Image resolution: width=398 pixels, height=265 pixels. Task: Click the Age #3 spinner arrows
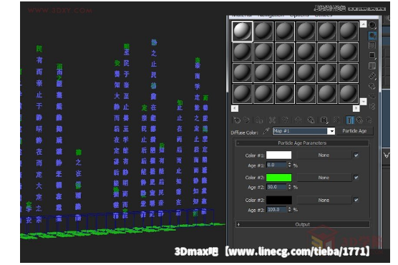click(x=290, y=209)
